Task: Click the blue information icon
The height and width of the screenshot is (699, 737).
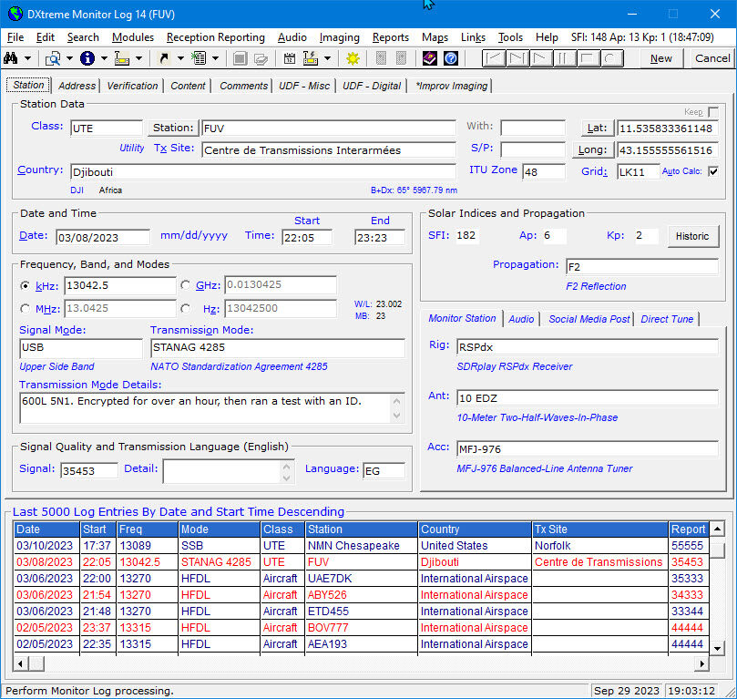Action: [x=87, y=58]
